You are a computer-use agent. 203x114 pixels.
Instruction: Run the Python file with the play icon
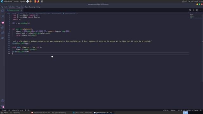[x=193, y=10]
